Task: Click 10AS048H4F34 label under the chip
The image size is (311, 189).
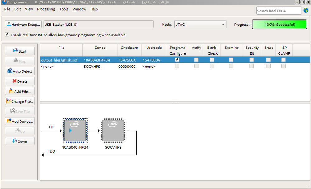Action: coord(75,147)
